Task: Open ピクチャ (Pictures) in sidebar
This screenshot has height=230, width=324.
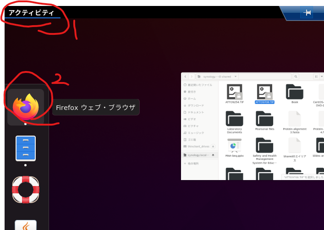Action: click(200, 126)
